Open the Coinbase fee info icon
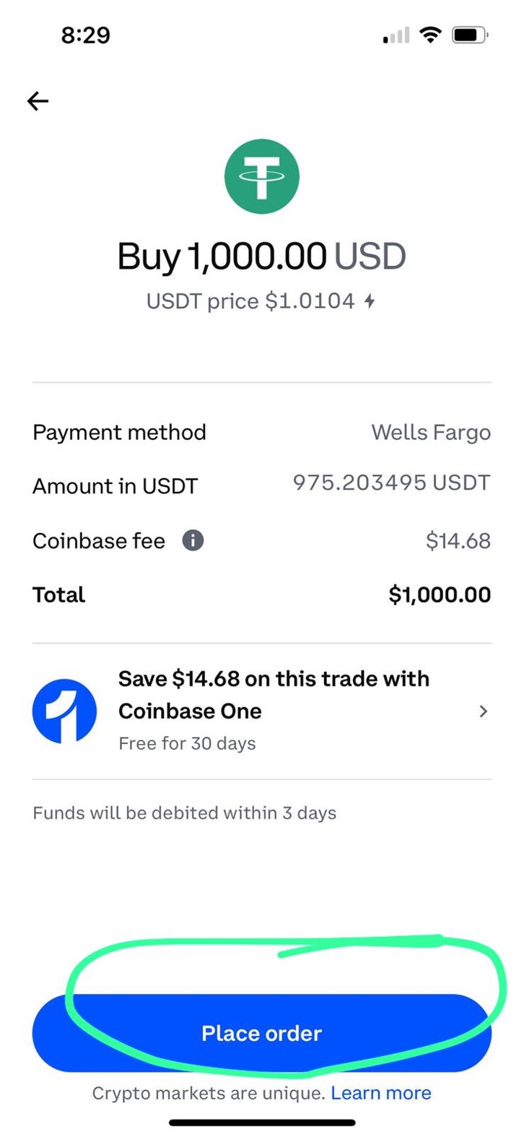Image resolution: width=524 pixels, height=1137 pixels. (x=193, y=540)
